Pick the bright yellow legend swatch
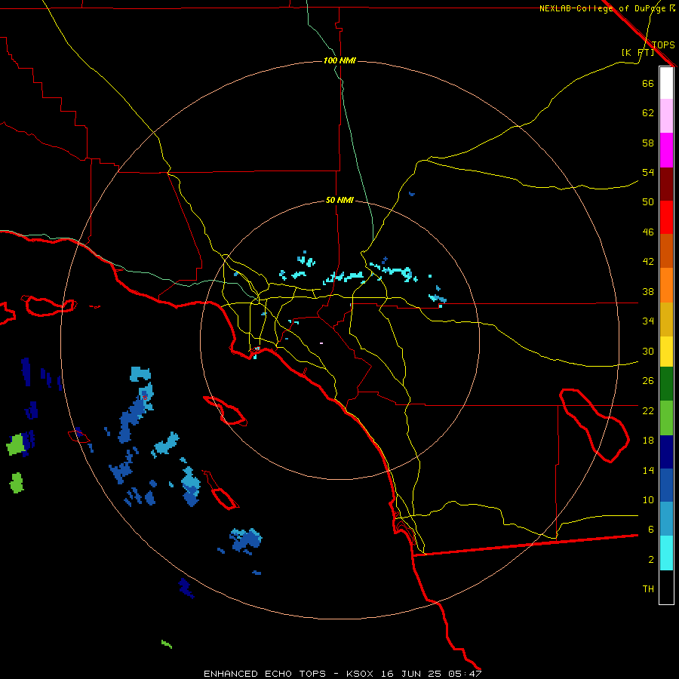Screen dimensions: 679x679 [x=666, y=352]
